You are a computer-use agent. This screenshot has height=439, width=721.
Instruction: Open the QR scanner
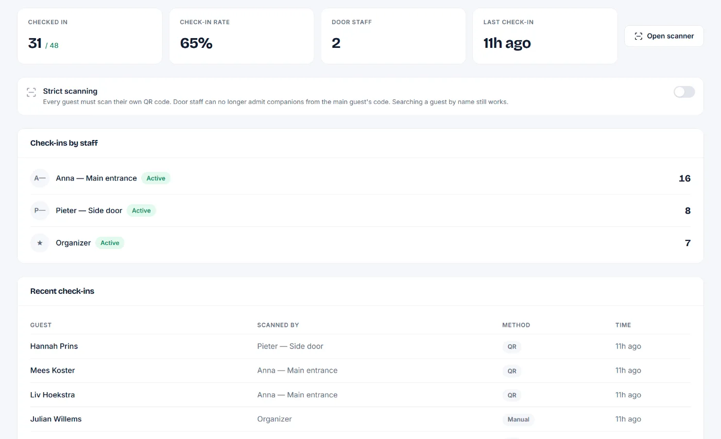pos(664,36)
